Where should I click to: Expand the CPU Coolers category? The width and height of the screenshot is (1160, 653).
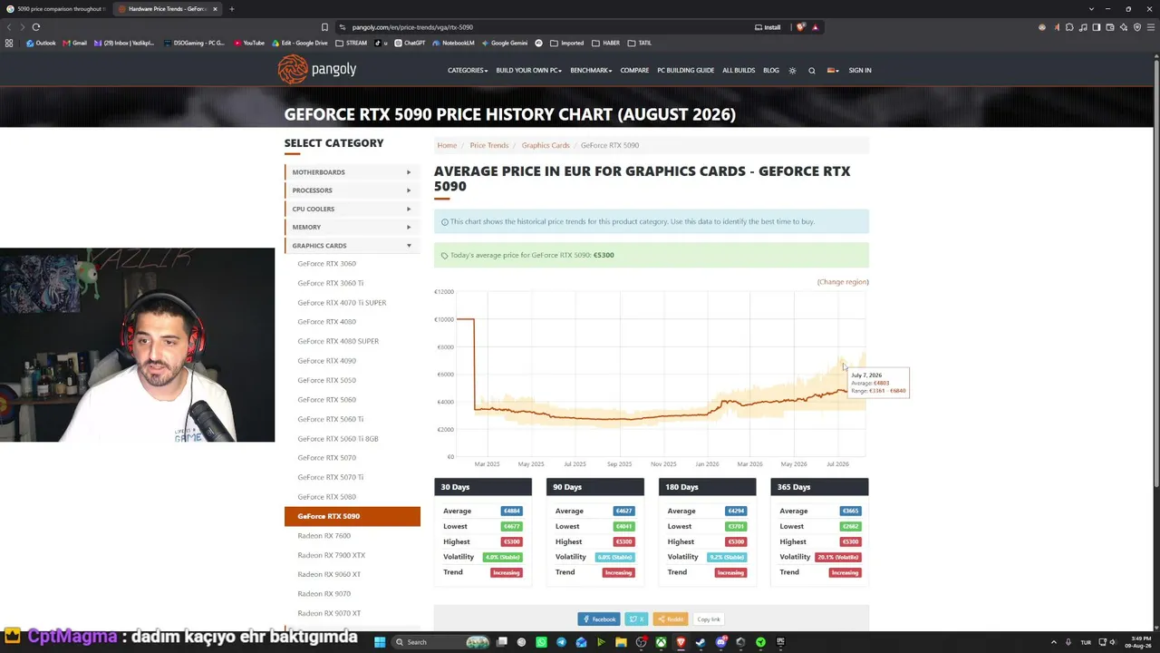[x=353, y=209]
